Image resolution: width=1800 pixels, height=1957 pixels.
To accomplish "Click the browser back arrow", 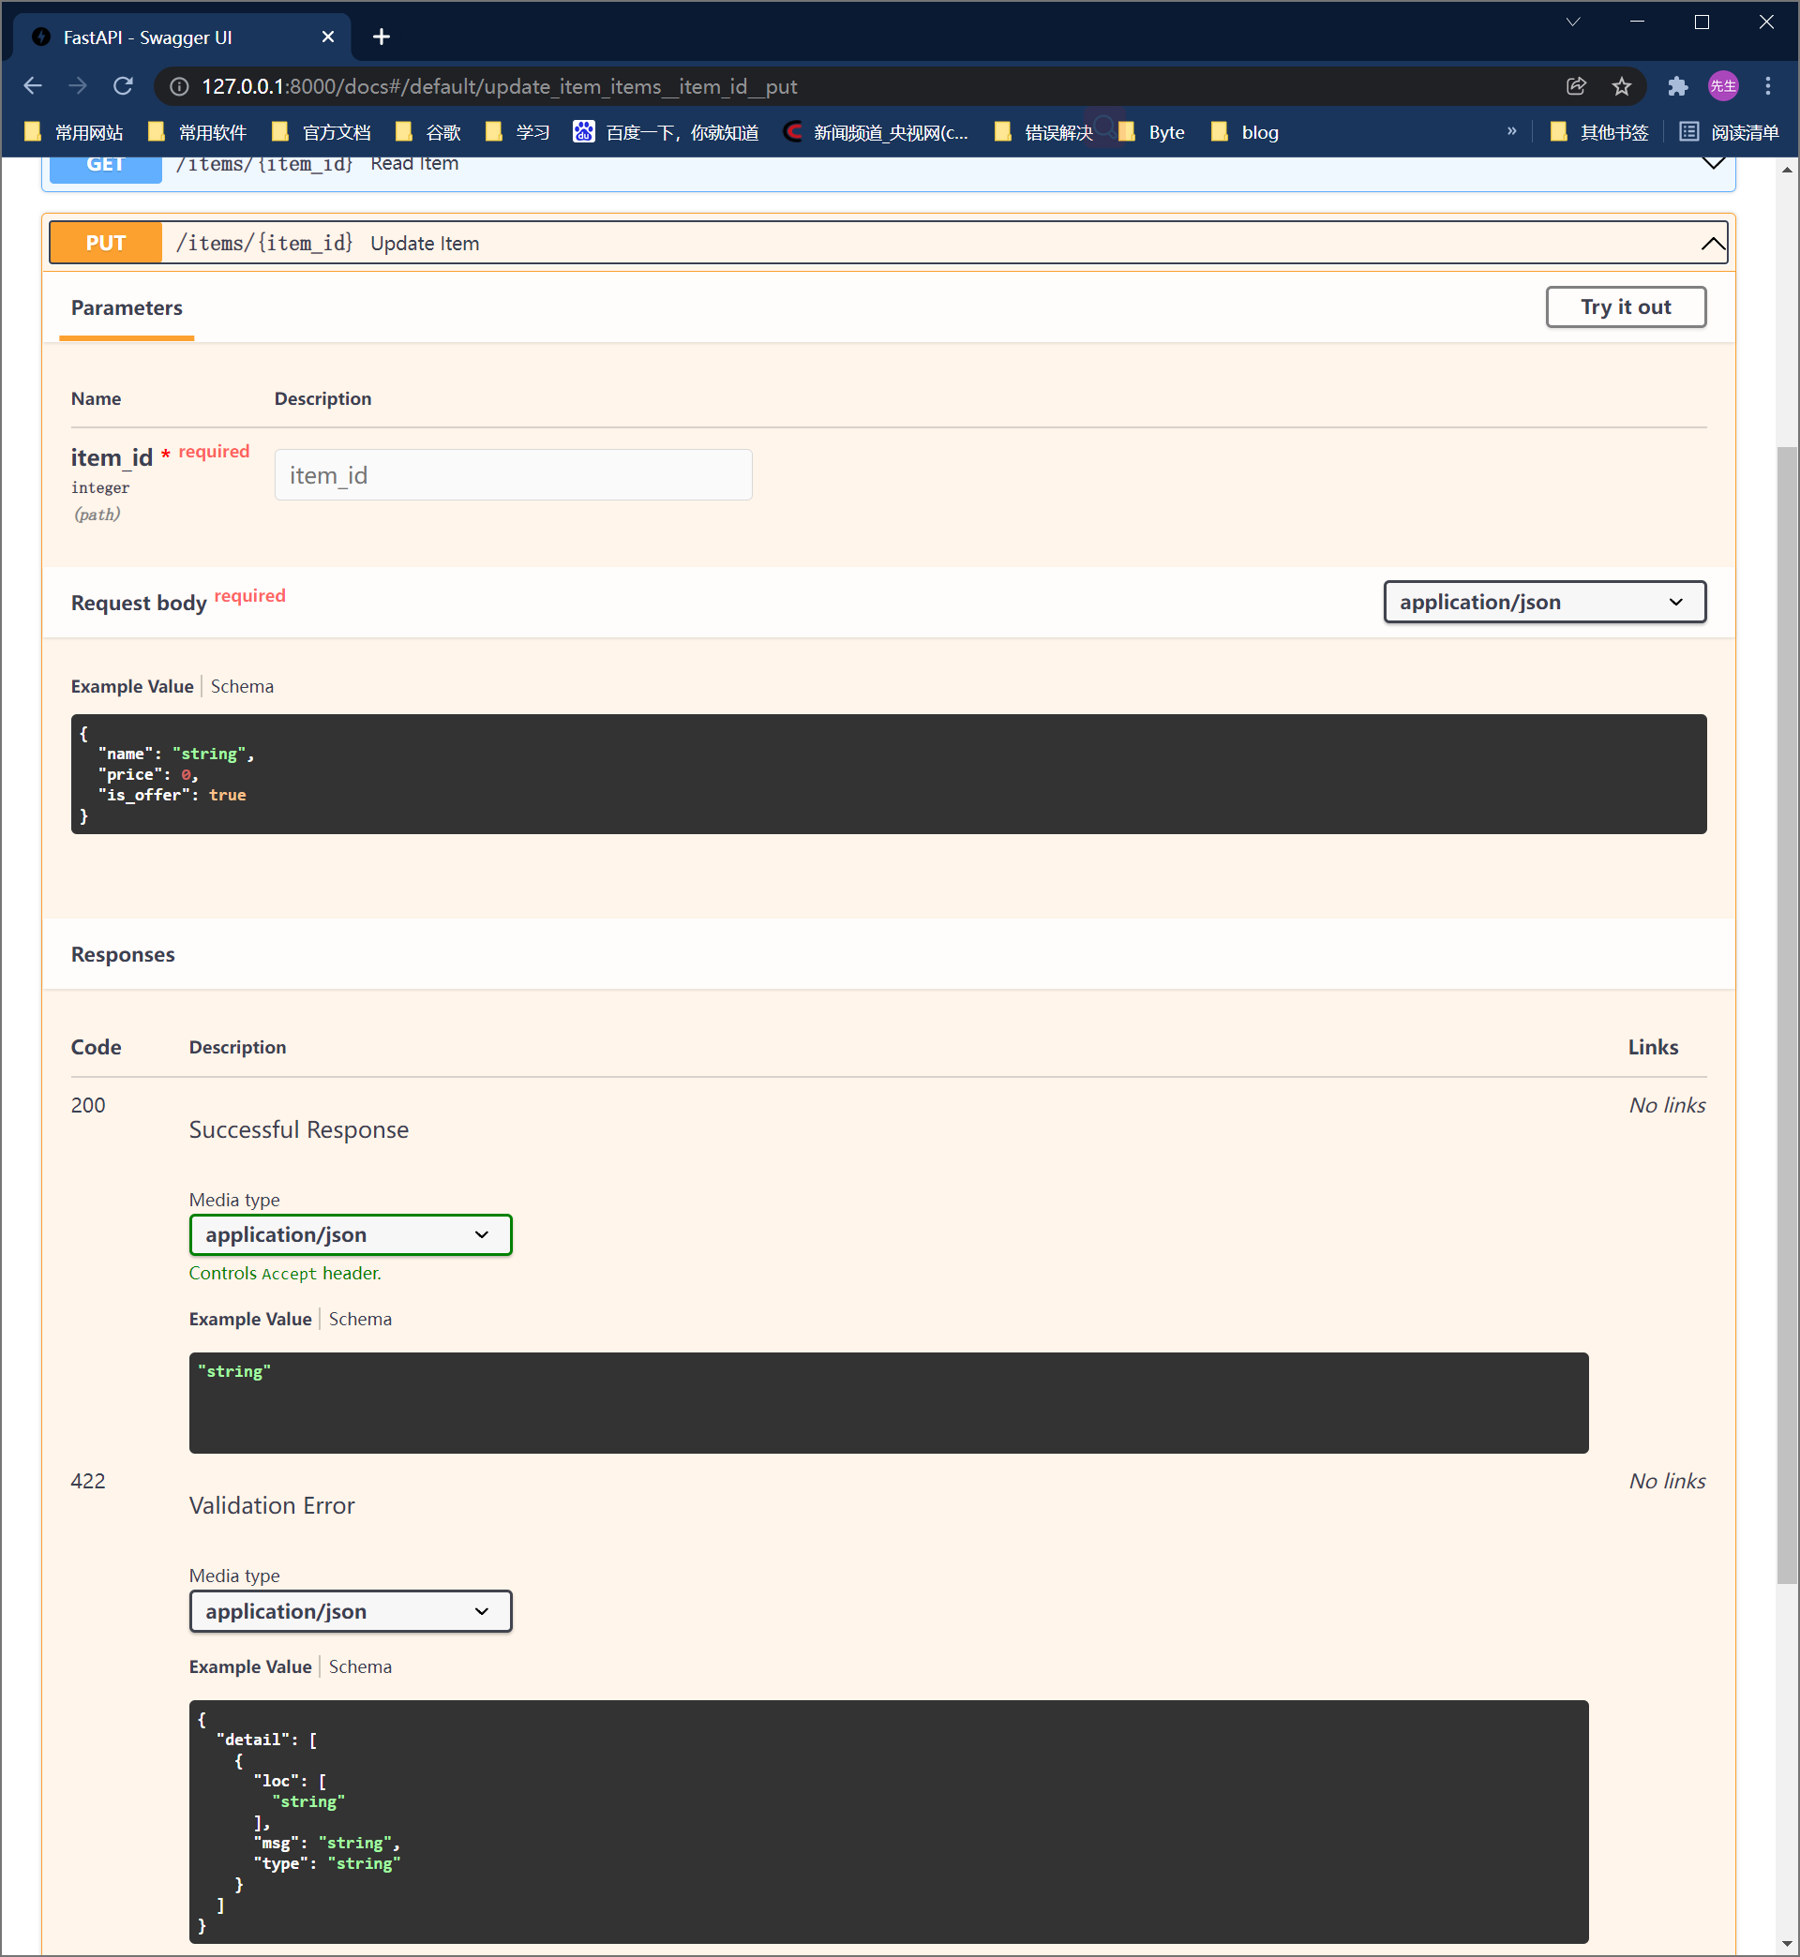I will (32, 86).
